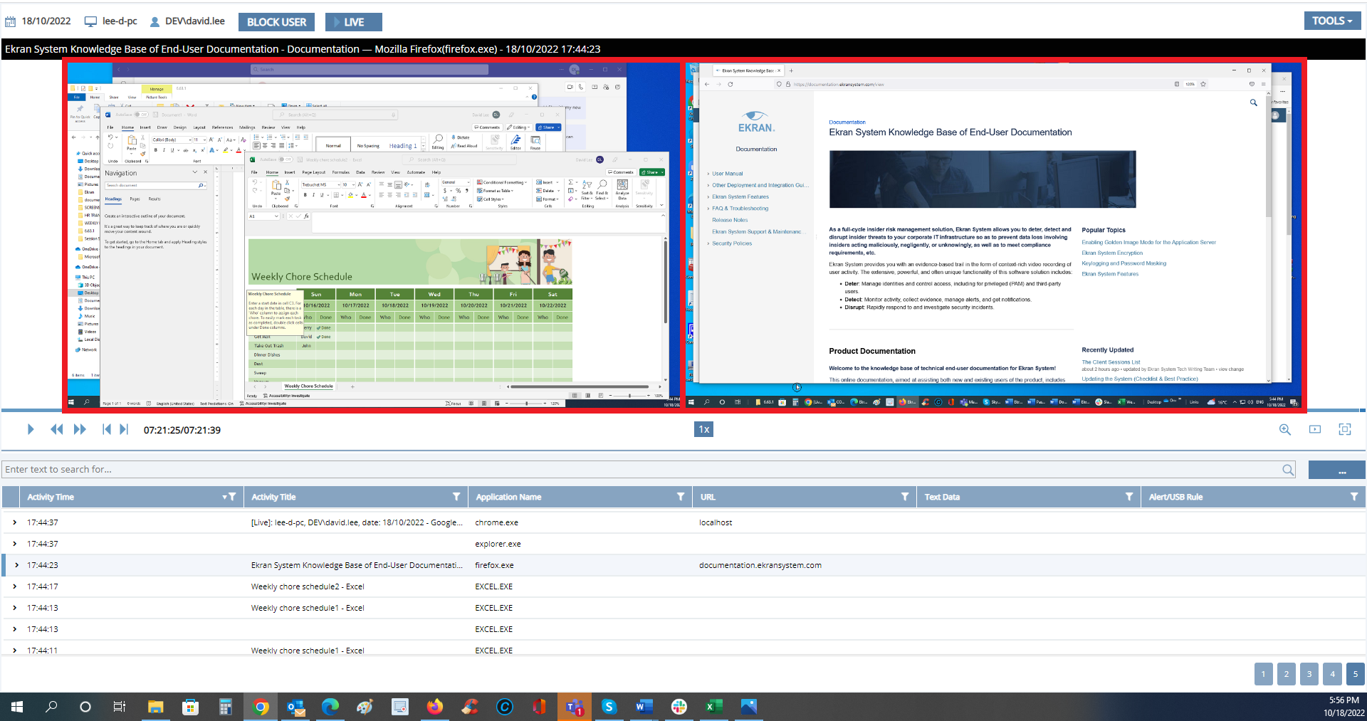The width and height of the screenshot is (1367, 721).
Task: Click the rewind double-arrow icon
Action: click(x=56, y=429)
